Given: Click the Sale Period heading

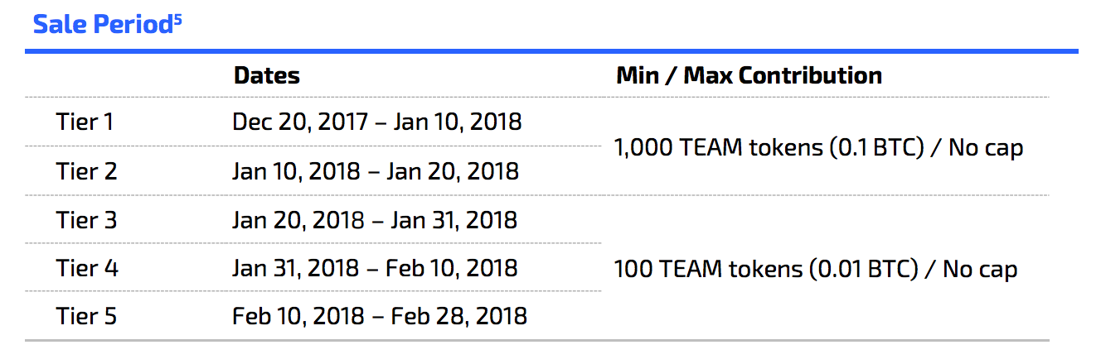Looking at the screenshot, I should coord(101,25).
